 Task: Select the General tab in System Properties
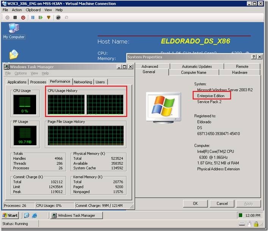149,72
